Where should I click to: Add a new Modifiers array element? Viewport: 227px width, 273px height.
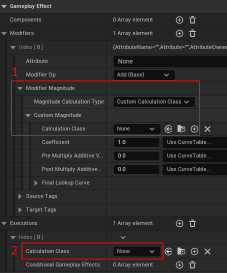coord(179,33)
